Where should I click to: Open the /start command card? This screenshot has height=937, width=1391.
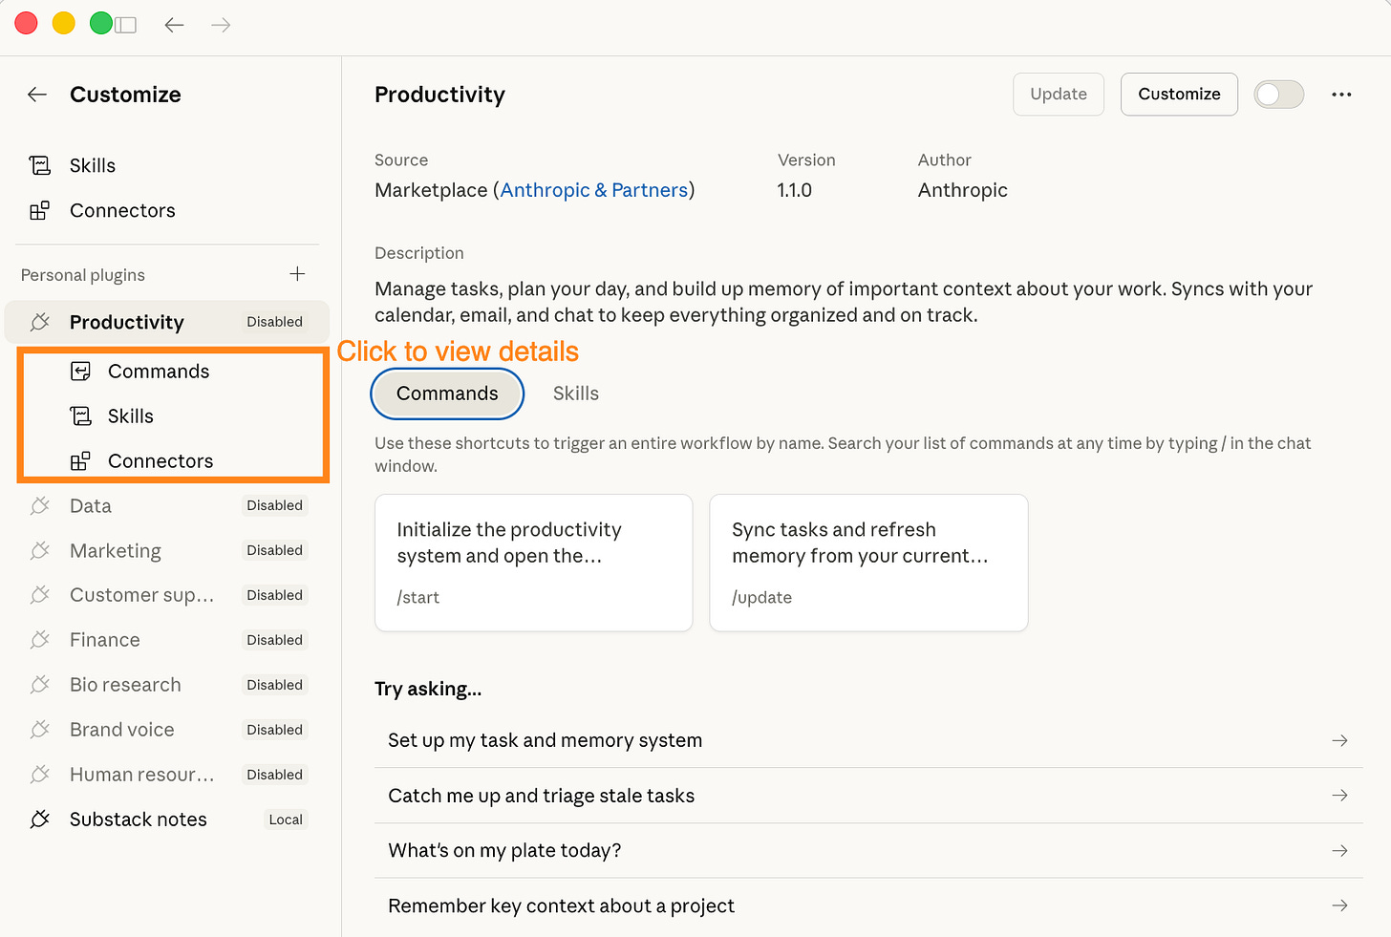[533, 563]
